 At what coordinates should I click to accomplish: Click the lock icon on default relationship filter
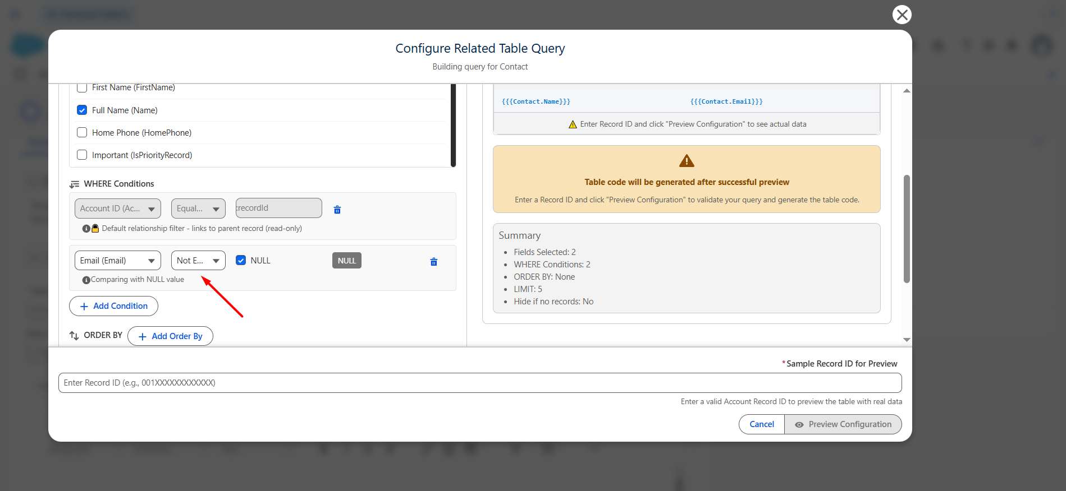click(x=95, y=228)
